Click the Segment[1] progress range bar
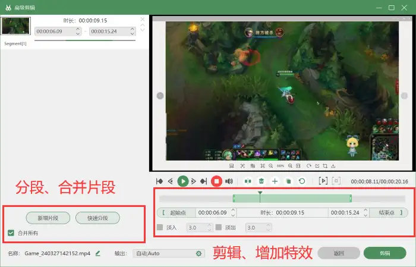The image size is (416, 267). pyautogui.click(x=85, y=40)
